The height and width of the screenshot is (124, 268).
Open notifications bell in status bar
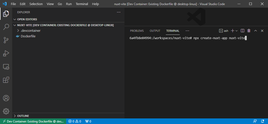pos(262,121)
